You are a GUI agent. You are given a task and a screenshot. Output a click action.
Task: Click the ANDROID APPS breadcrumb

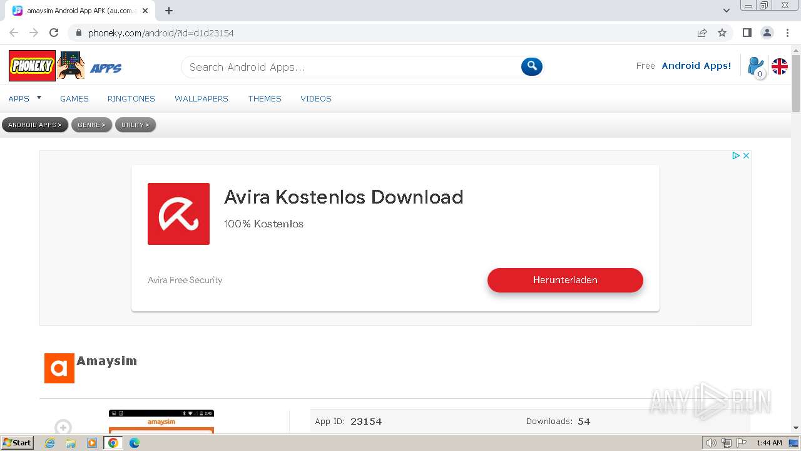(x=35, y=125)
